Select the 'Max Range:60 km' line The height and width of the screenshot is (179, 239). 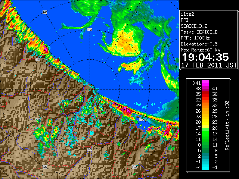(x=200, y=50)
